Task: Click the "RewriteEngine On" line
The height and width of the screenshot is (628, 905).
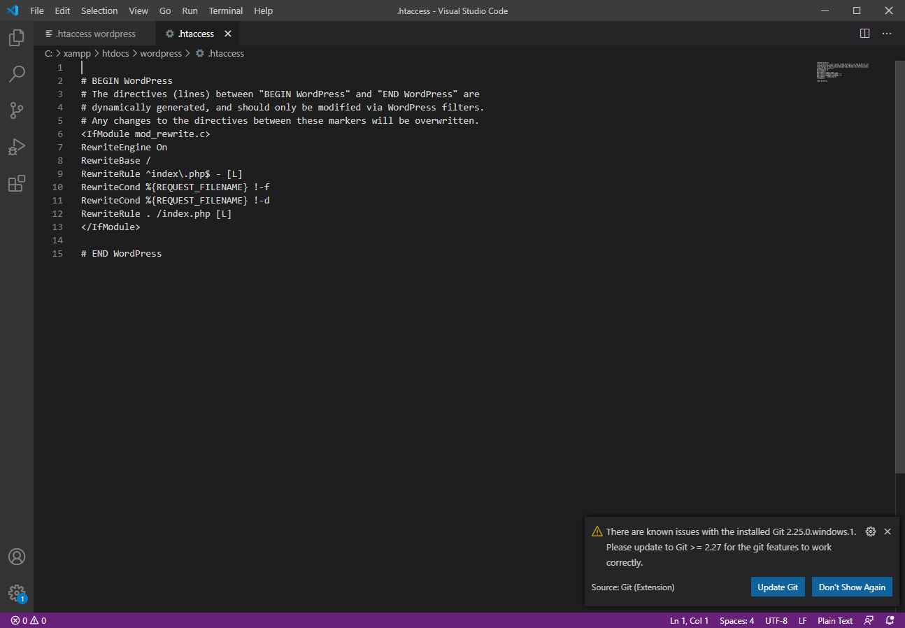Action: [x=124, y=147]
